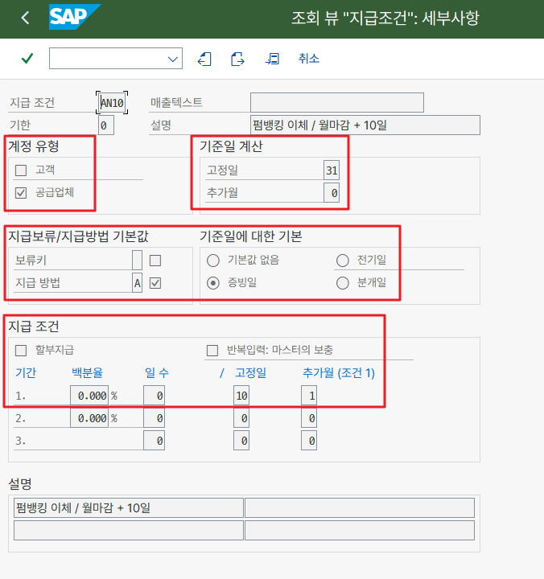The width and height of the screenshot is (544, 579).
Task: Click the 보류키 input field
Action: pyautogui.click(x=137, y=261)
